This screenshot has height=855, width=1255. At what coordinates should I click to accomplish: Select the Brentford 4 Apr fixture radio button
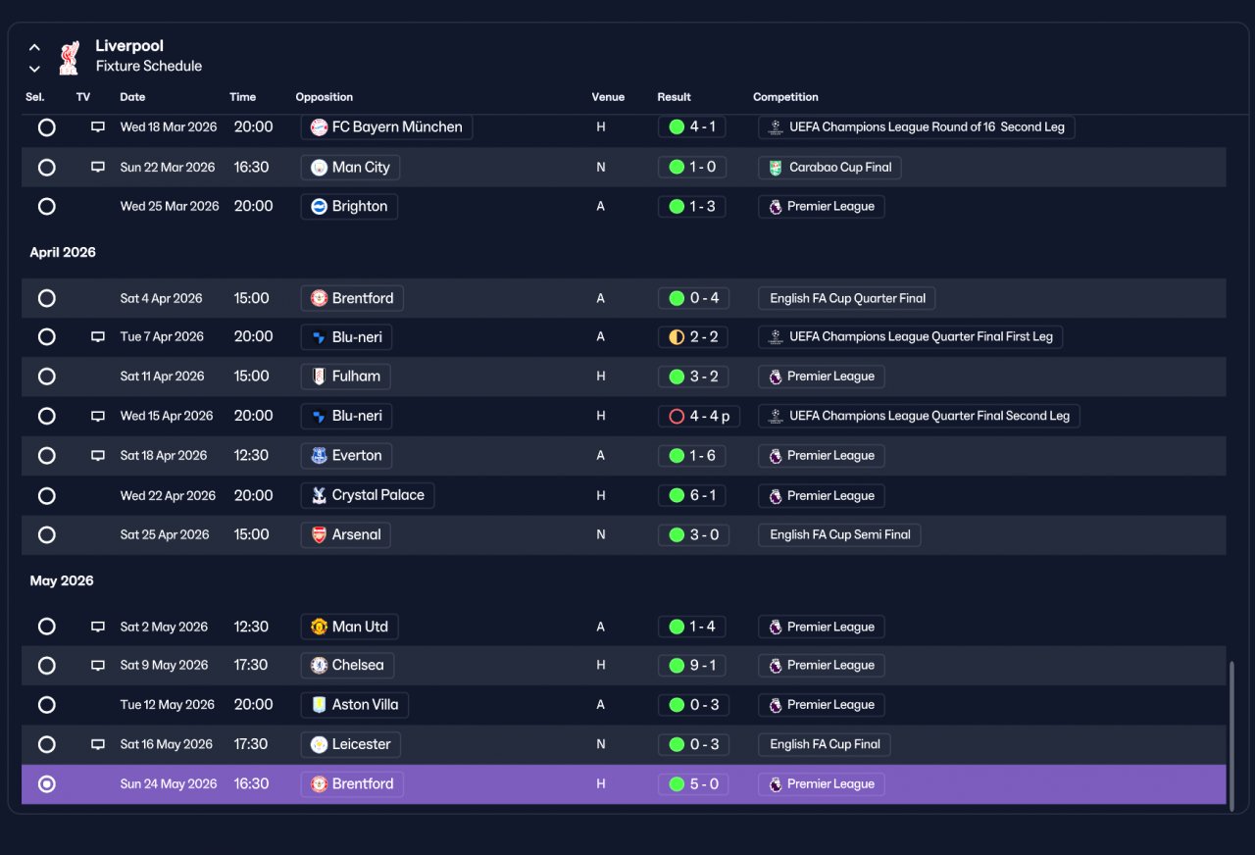46,298
